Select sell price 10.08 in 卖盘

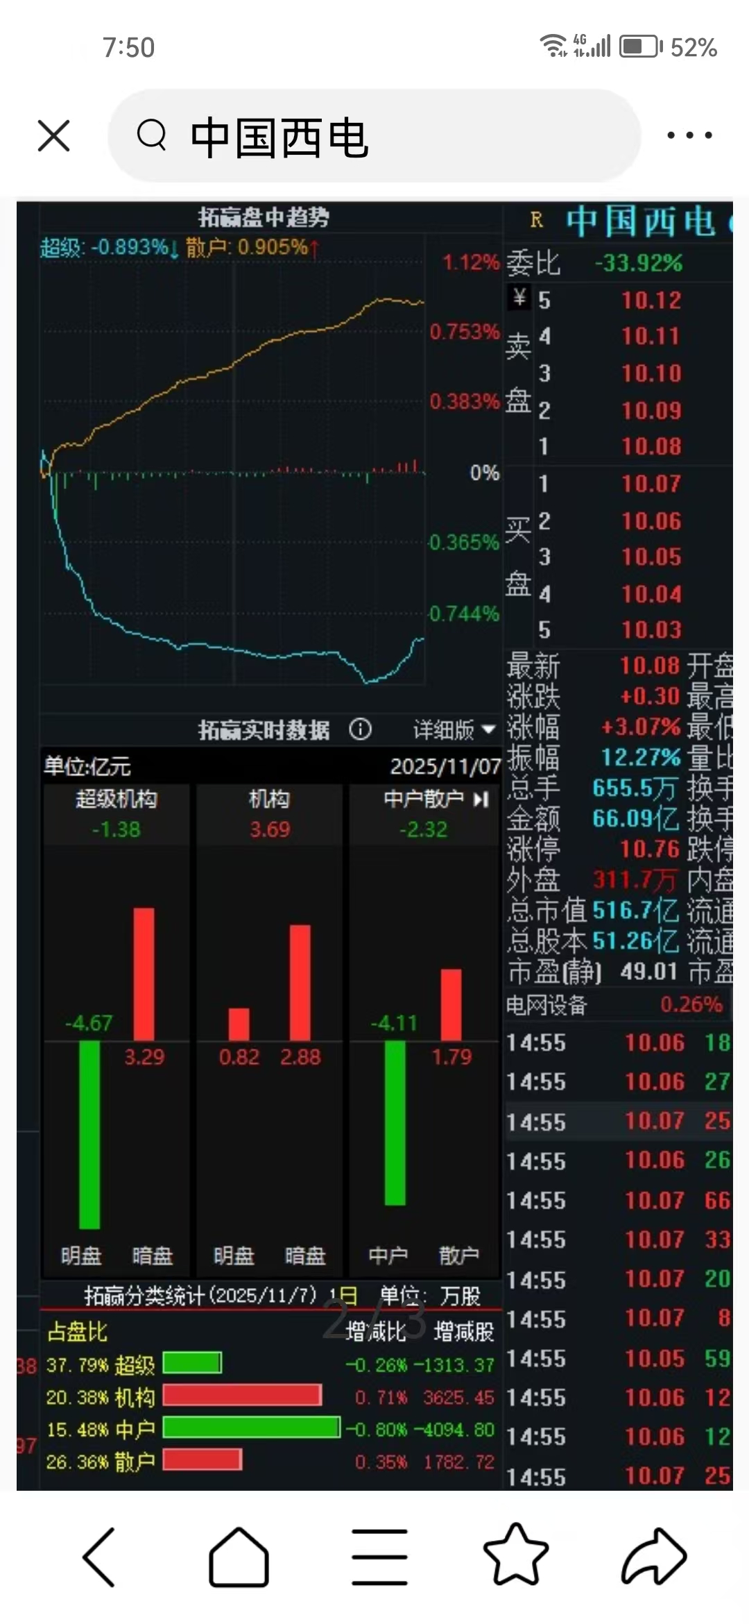click(x=651, y=446)
